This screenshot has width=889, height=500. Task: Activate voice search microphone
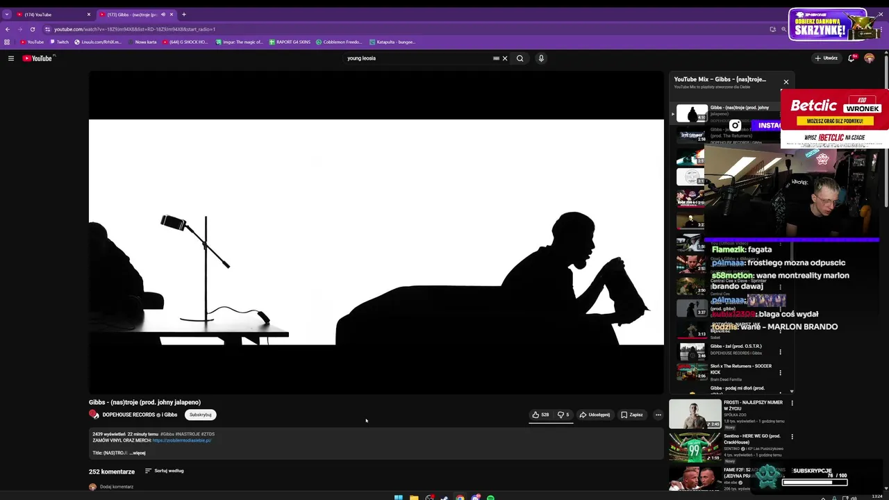[x=541, y=58]
